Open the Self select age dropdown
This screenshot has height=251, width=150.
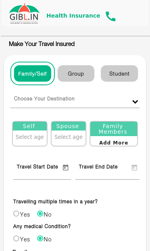coord(30,137)
